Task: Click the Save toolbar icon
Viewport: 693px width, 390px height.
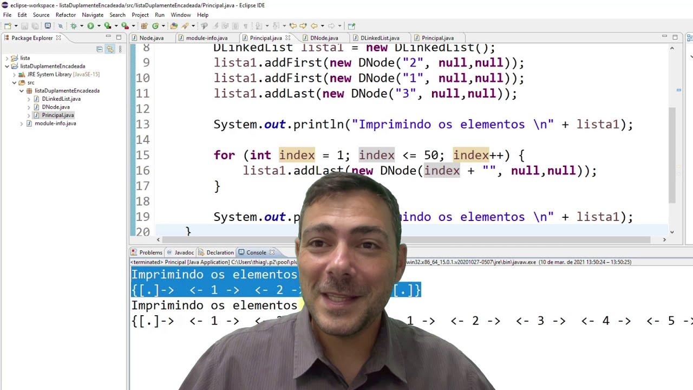Action: coord(24,25)
